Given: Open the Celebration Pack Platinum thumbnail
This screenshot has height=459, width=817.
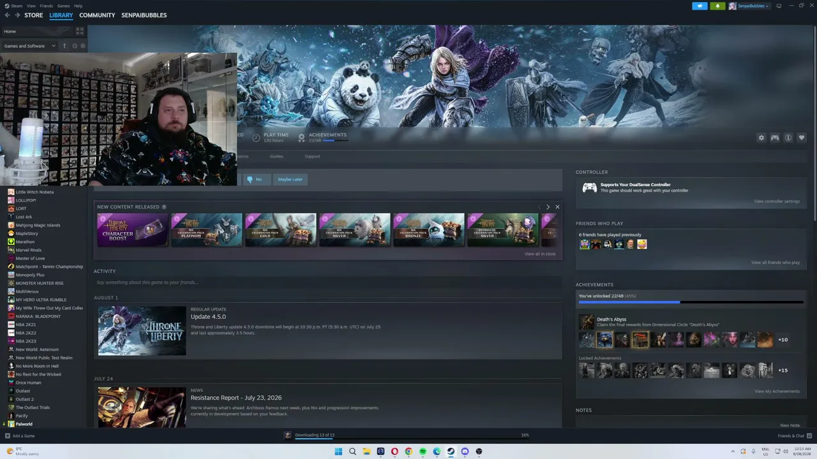Looking at the screenshot, I should (207, 229).
